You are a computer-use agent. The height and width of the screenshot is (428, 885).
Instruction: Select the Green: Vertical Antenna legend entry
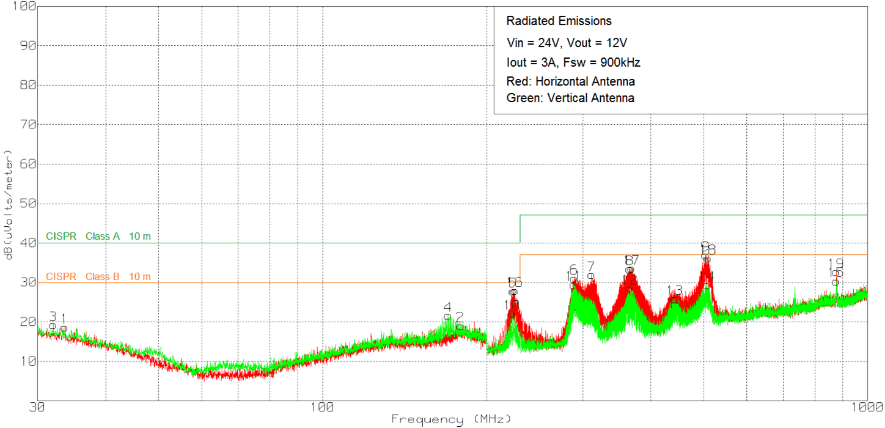[570, 98]
